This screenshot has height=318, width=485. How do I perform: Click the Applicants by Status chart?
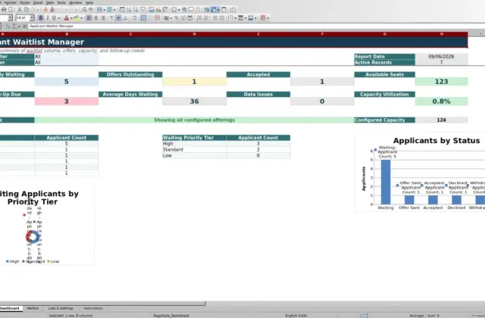click(x=421, y=173)
